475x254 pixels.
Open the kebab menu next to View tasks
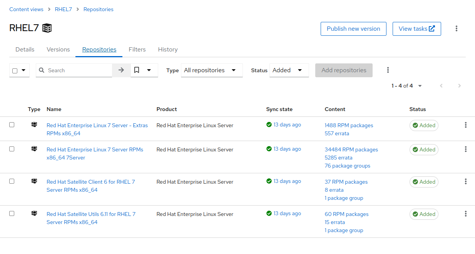pos(457,28)
